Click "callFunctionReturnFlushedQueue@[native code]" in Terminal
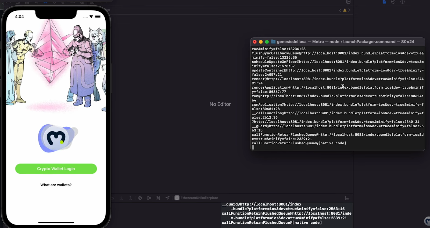430x228 pixels. 299,143
